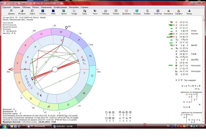Open the Текст interpretation icon
This screenshot has height=137, width=206.
pyautogui.click(x=95, y=12)
